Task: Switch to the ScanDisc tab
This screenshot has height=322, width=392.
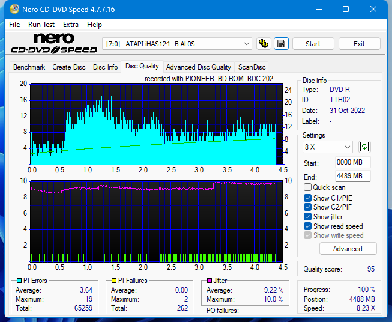Action: point(252,67)
